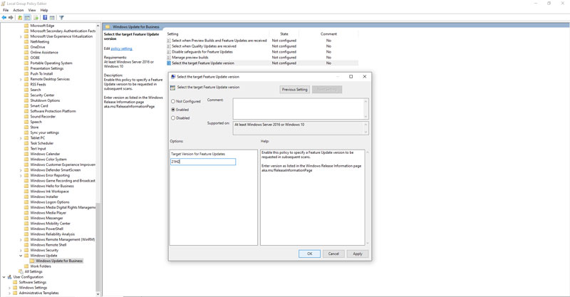The height and width of the screenshot is (297, 570).
Task: Select 'Select the target Feature Update version' list row
Action: pyautogui.click(x=262, y=63)
